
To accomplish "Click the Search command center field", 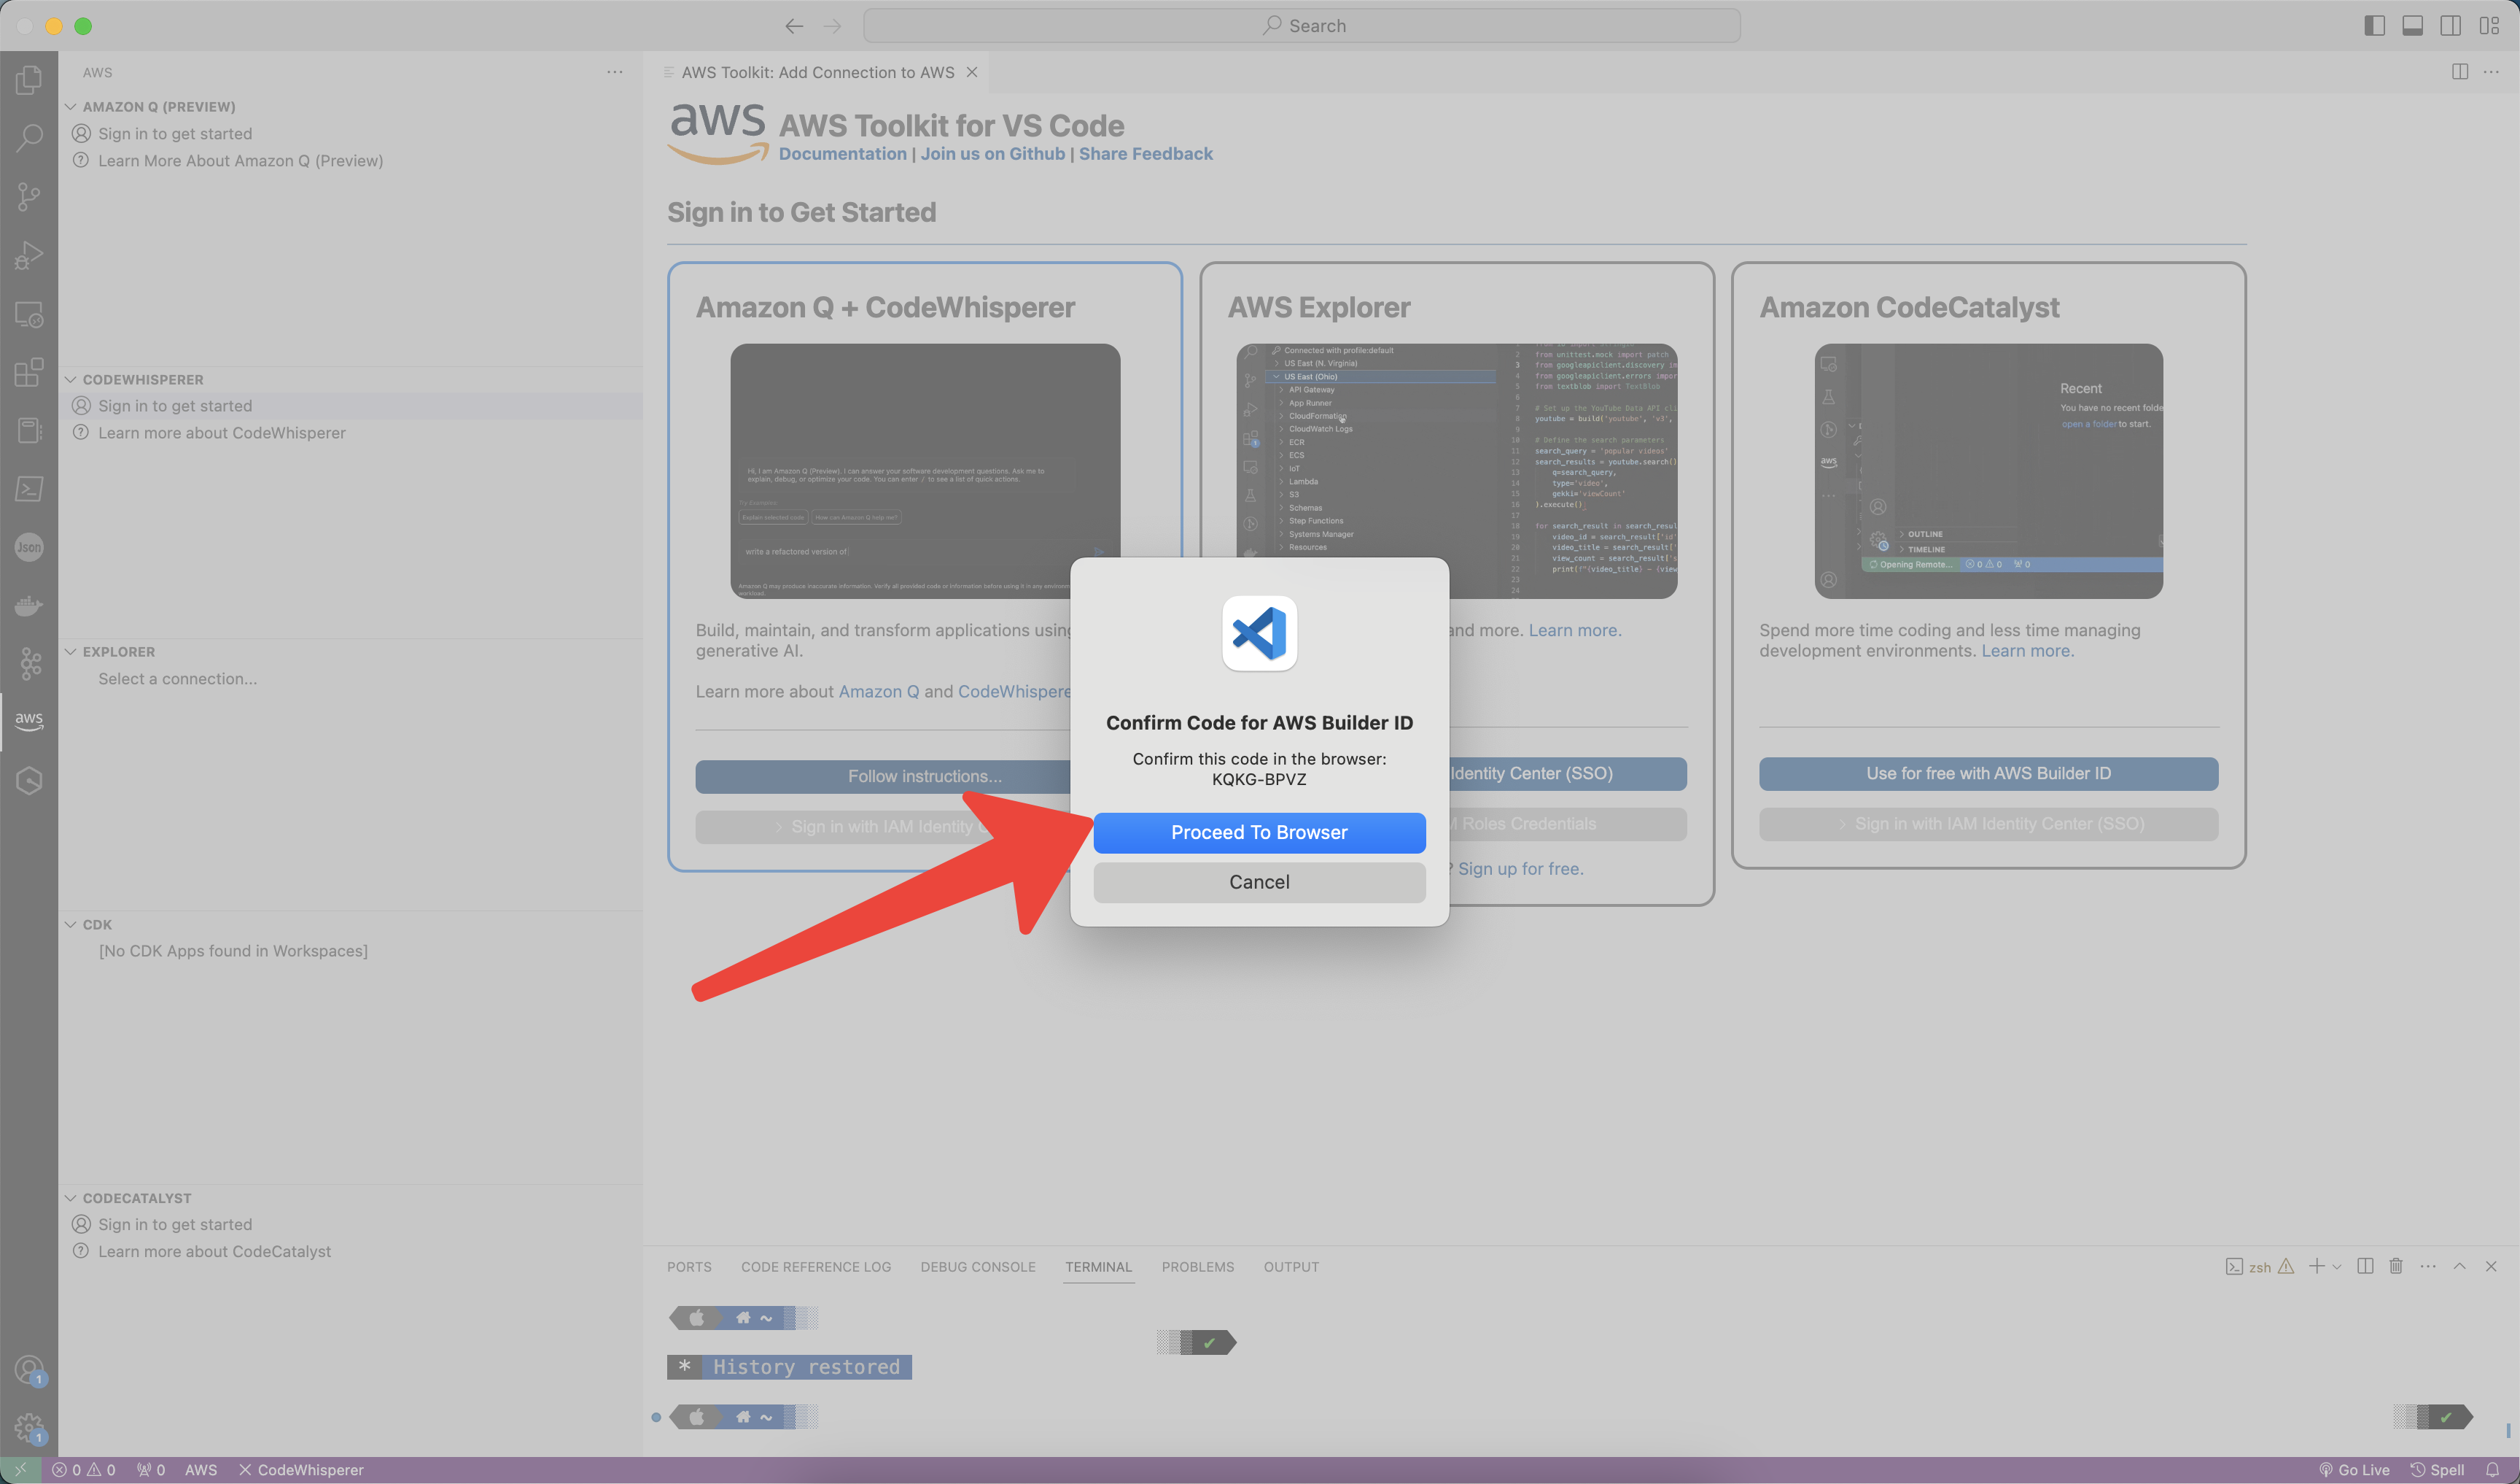I will (1301, 26).
